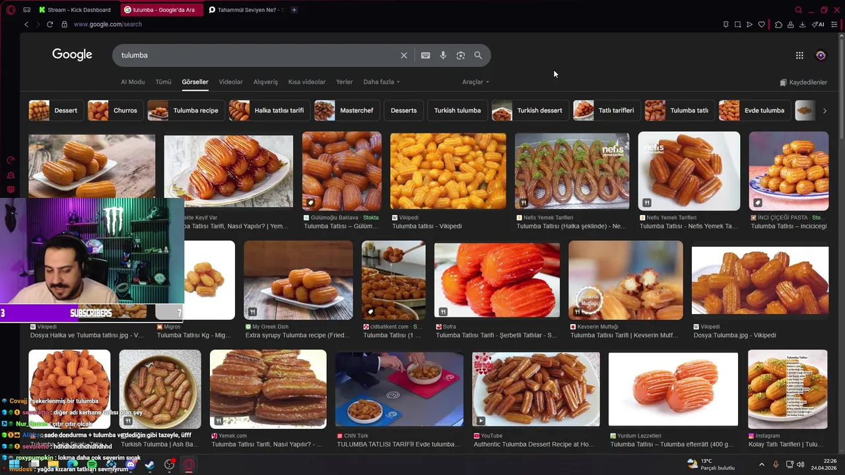Click the pinboard pin icon in address bar
Viewport: 845px width, 475px height.
(726, 24)
